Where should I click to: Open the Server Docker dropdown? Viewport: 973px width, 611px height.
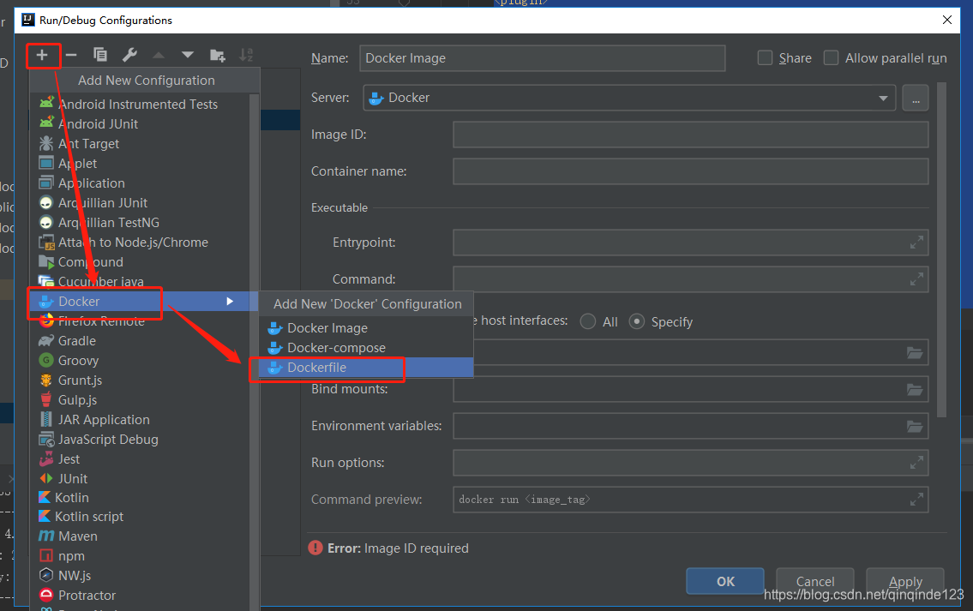pos(629,98)
